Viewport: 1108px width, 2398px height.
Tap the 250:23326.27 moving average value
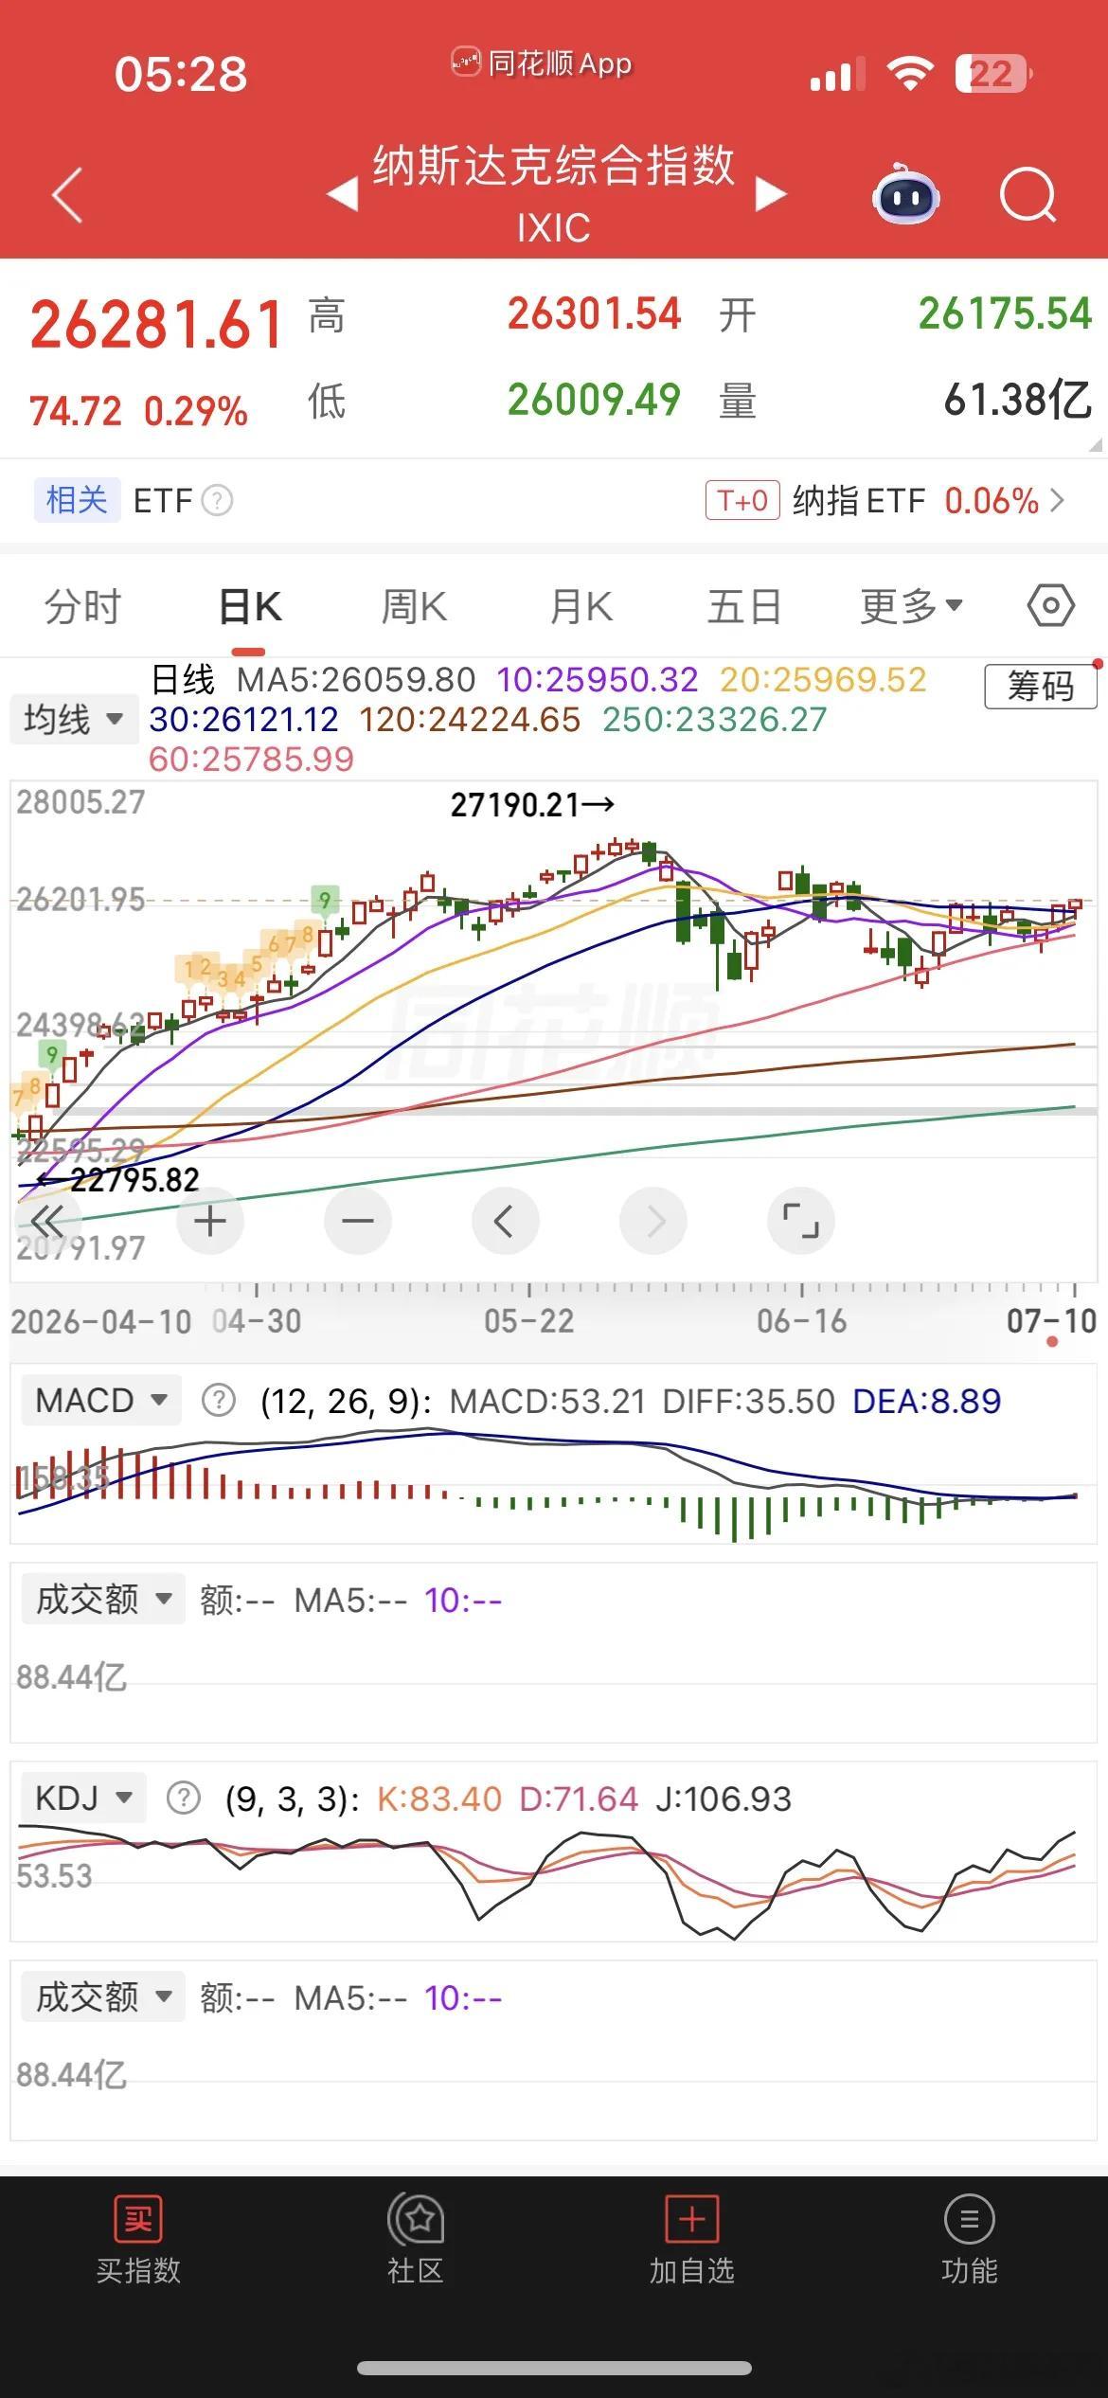coord(715,720)
